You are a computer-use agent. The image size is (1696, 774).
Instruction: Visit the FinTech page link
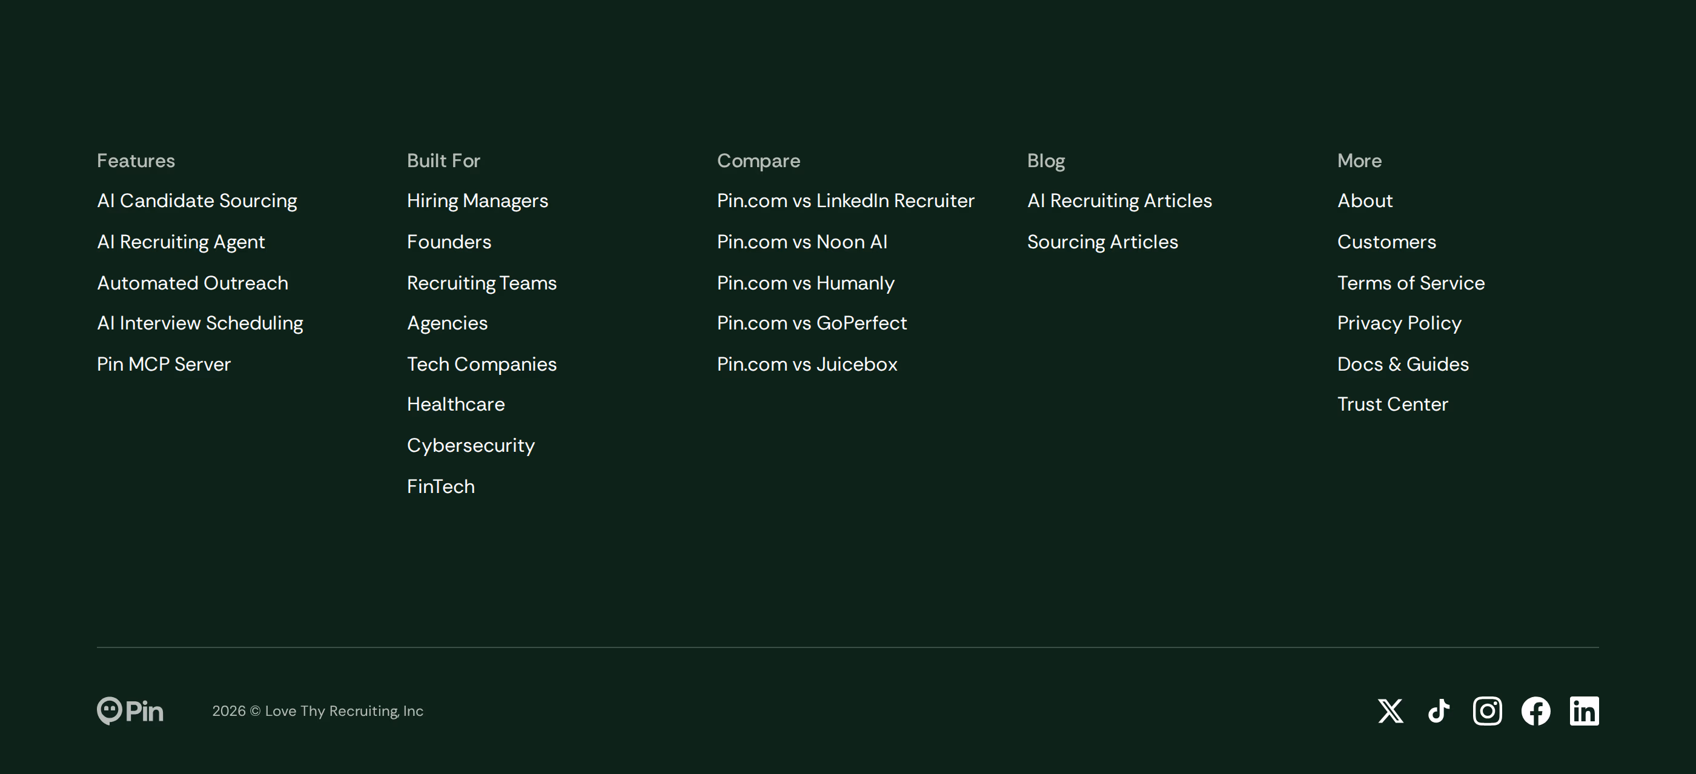(x=440, y=486)
